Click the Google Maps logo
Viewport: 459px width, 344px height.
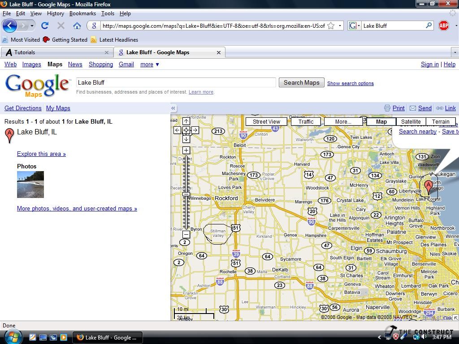click(38, 86)
